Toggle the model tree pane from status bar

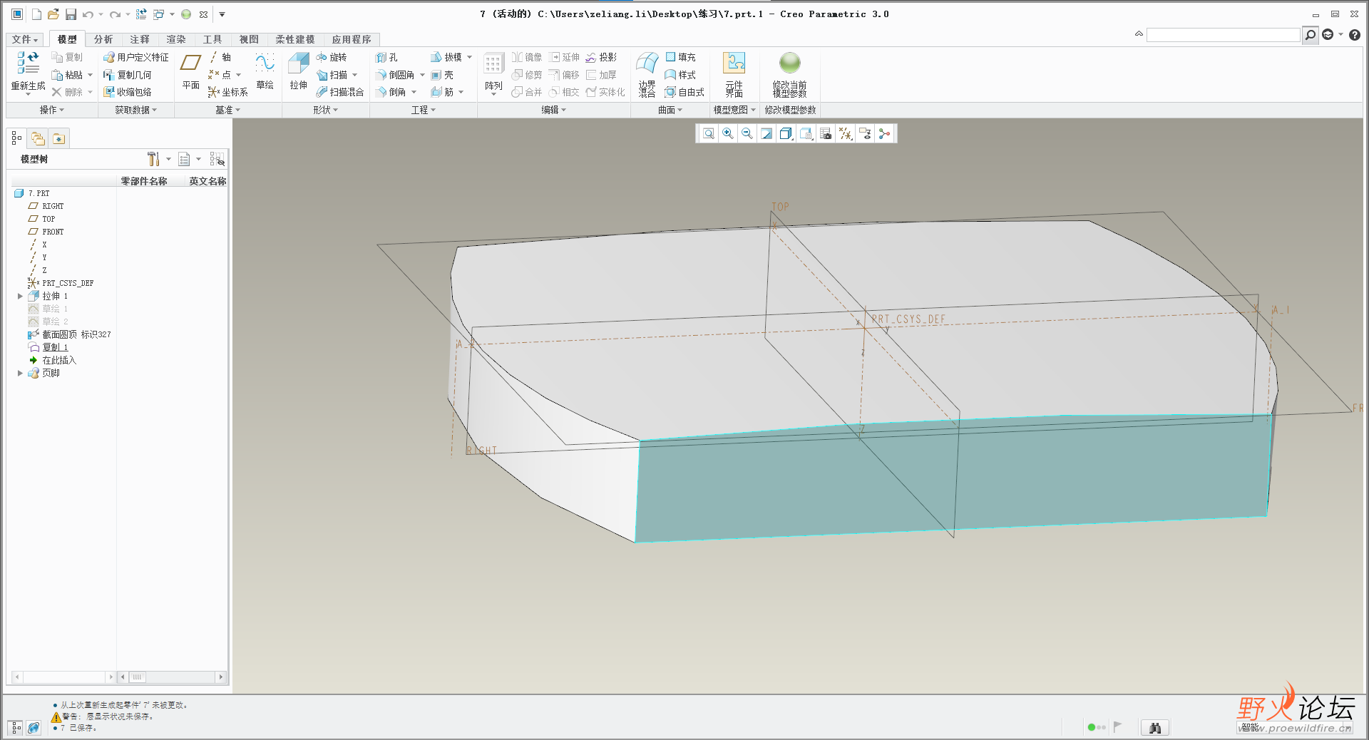16,728
